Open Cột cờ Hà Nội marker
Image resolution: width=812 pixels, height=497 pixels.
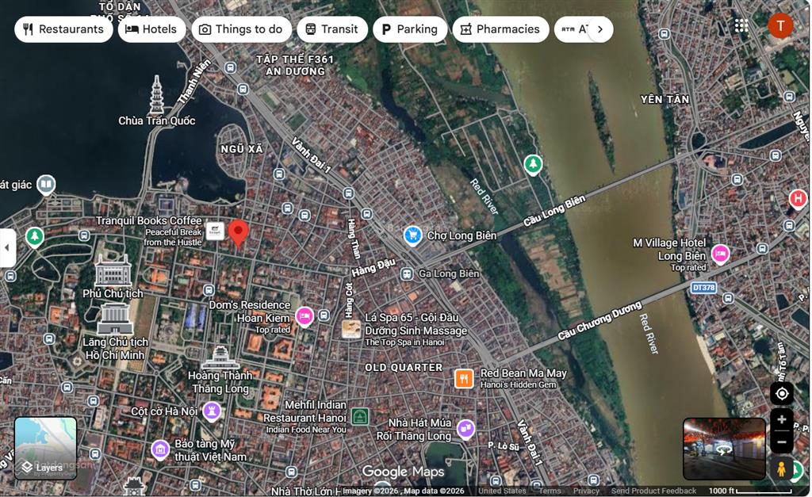[211, 411]
